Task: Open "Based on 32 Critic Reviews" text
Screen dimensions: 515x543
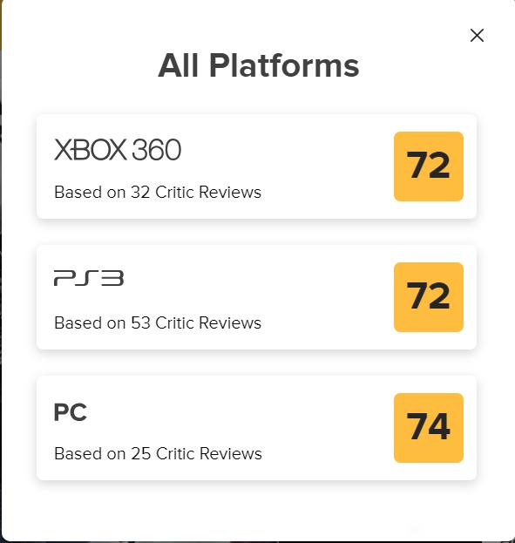Action: point(158,193)
